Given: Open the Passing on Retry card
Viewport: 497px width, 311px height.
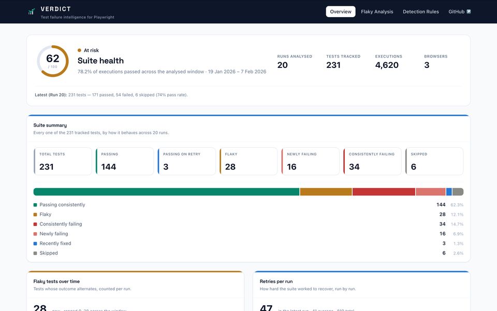Looking at the screenshot, I should click(187, 161).
